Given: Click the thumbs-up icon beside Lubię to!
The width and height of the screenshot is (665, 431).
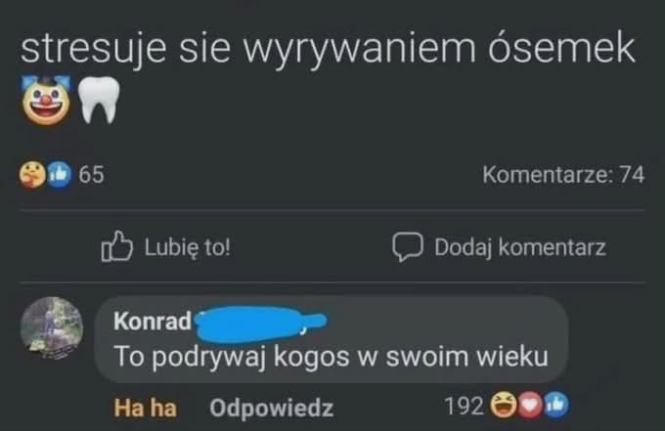Looking at the screenshot, I should click(116, 246).
